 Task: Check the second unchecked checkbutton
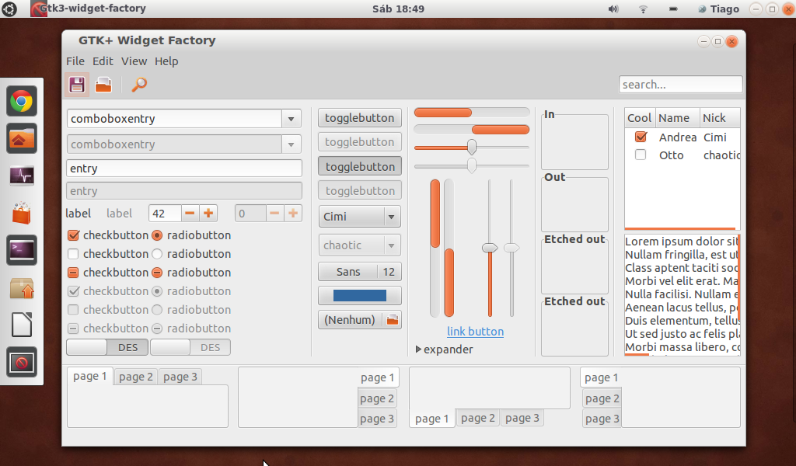73,253
